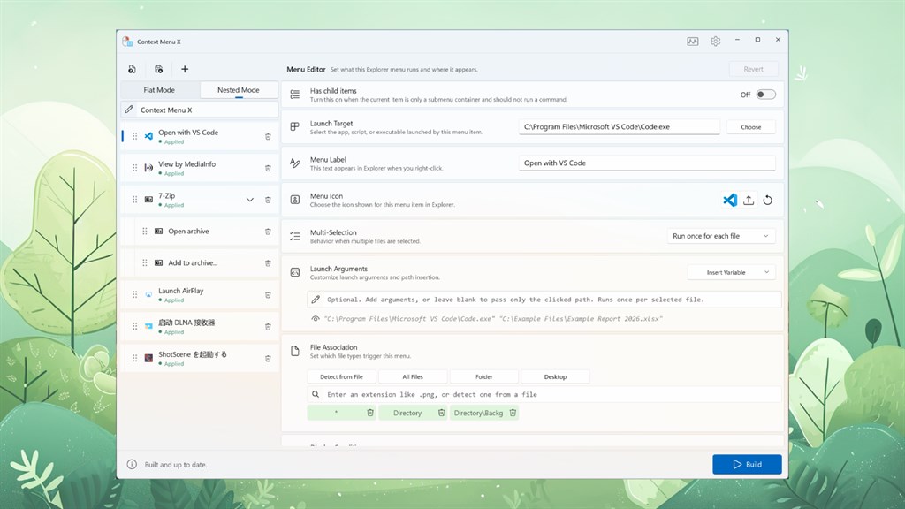
Task: Click drag handle of Open with VS Code
Action: tap(134, 136)
